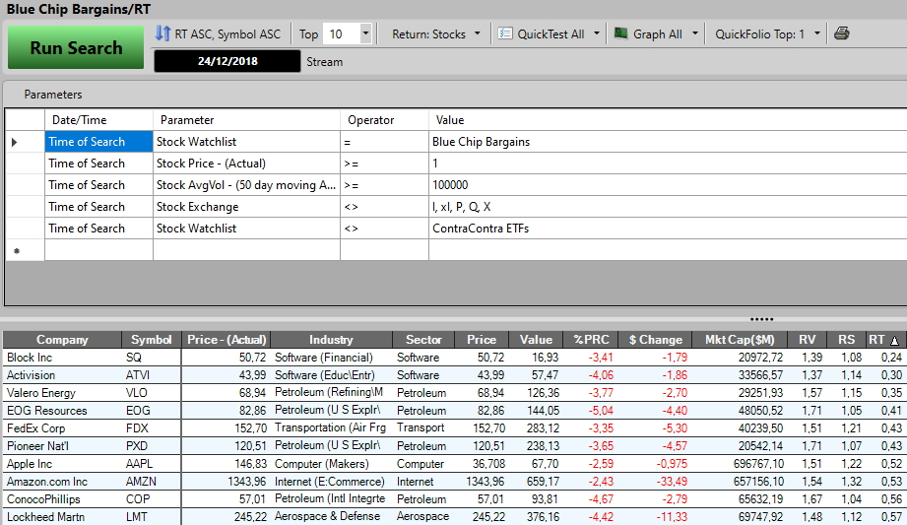This screenshot has height=525, width=907.
Task: Click the Return: Stocks label
Action: click(428, 34)
